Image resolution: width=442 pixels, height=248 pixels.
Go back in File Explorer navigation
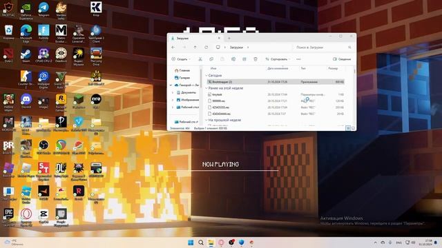click(x=173, y=48)
